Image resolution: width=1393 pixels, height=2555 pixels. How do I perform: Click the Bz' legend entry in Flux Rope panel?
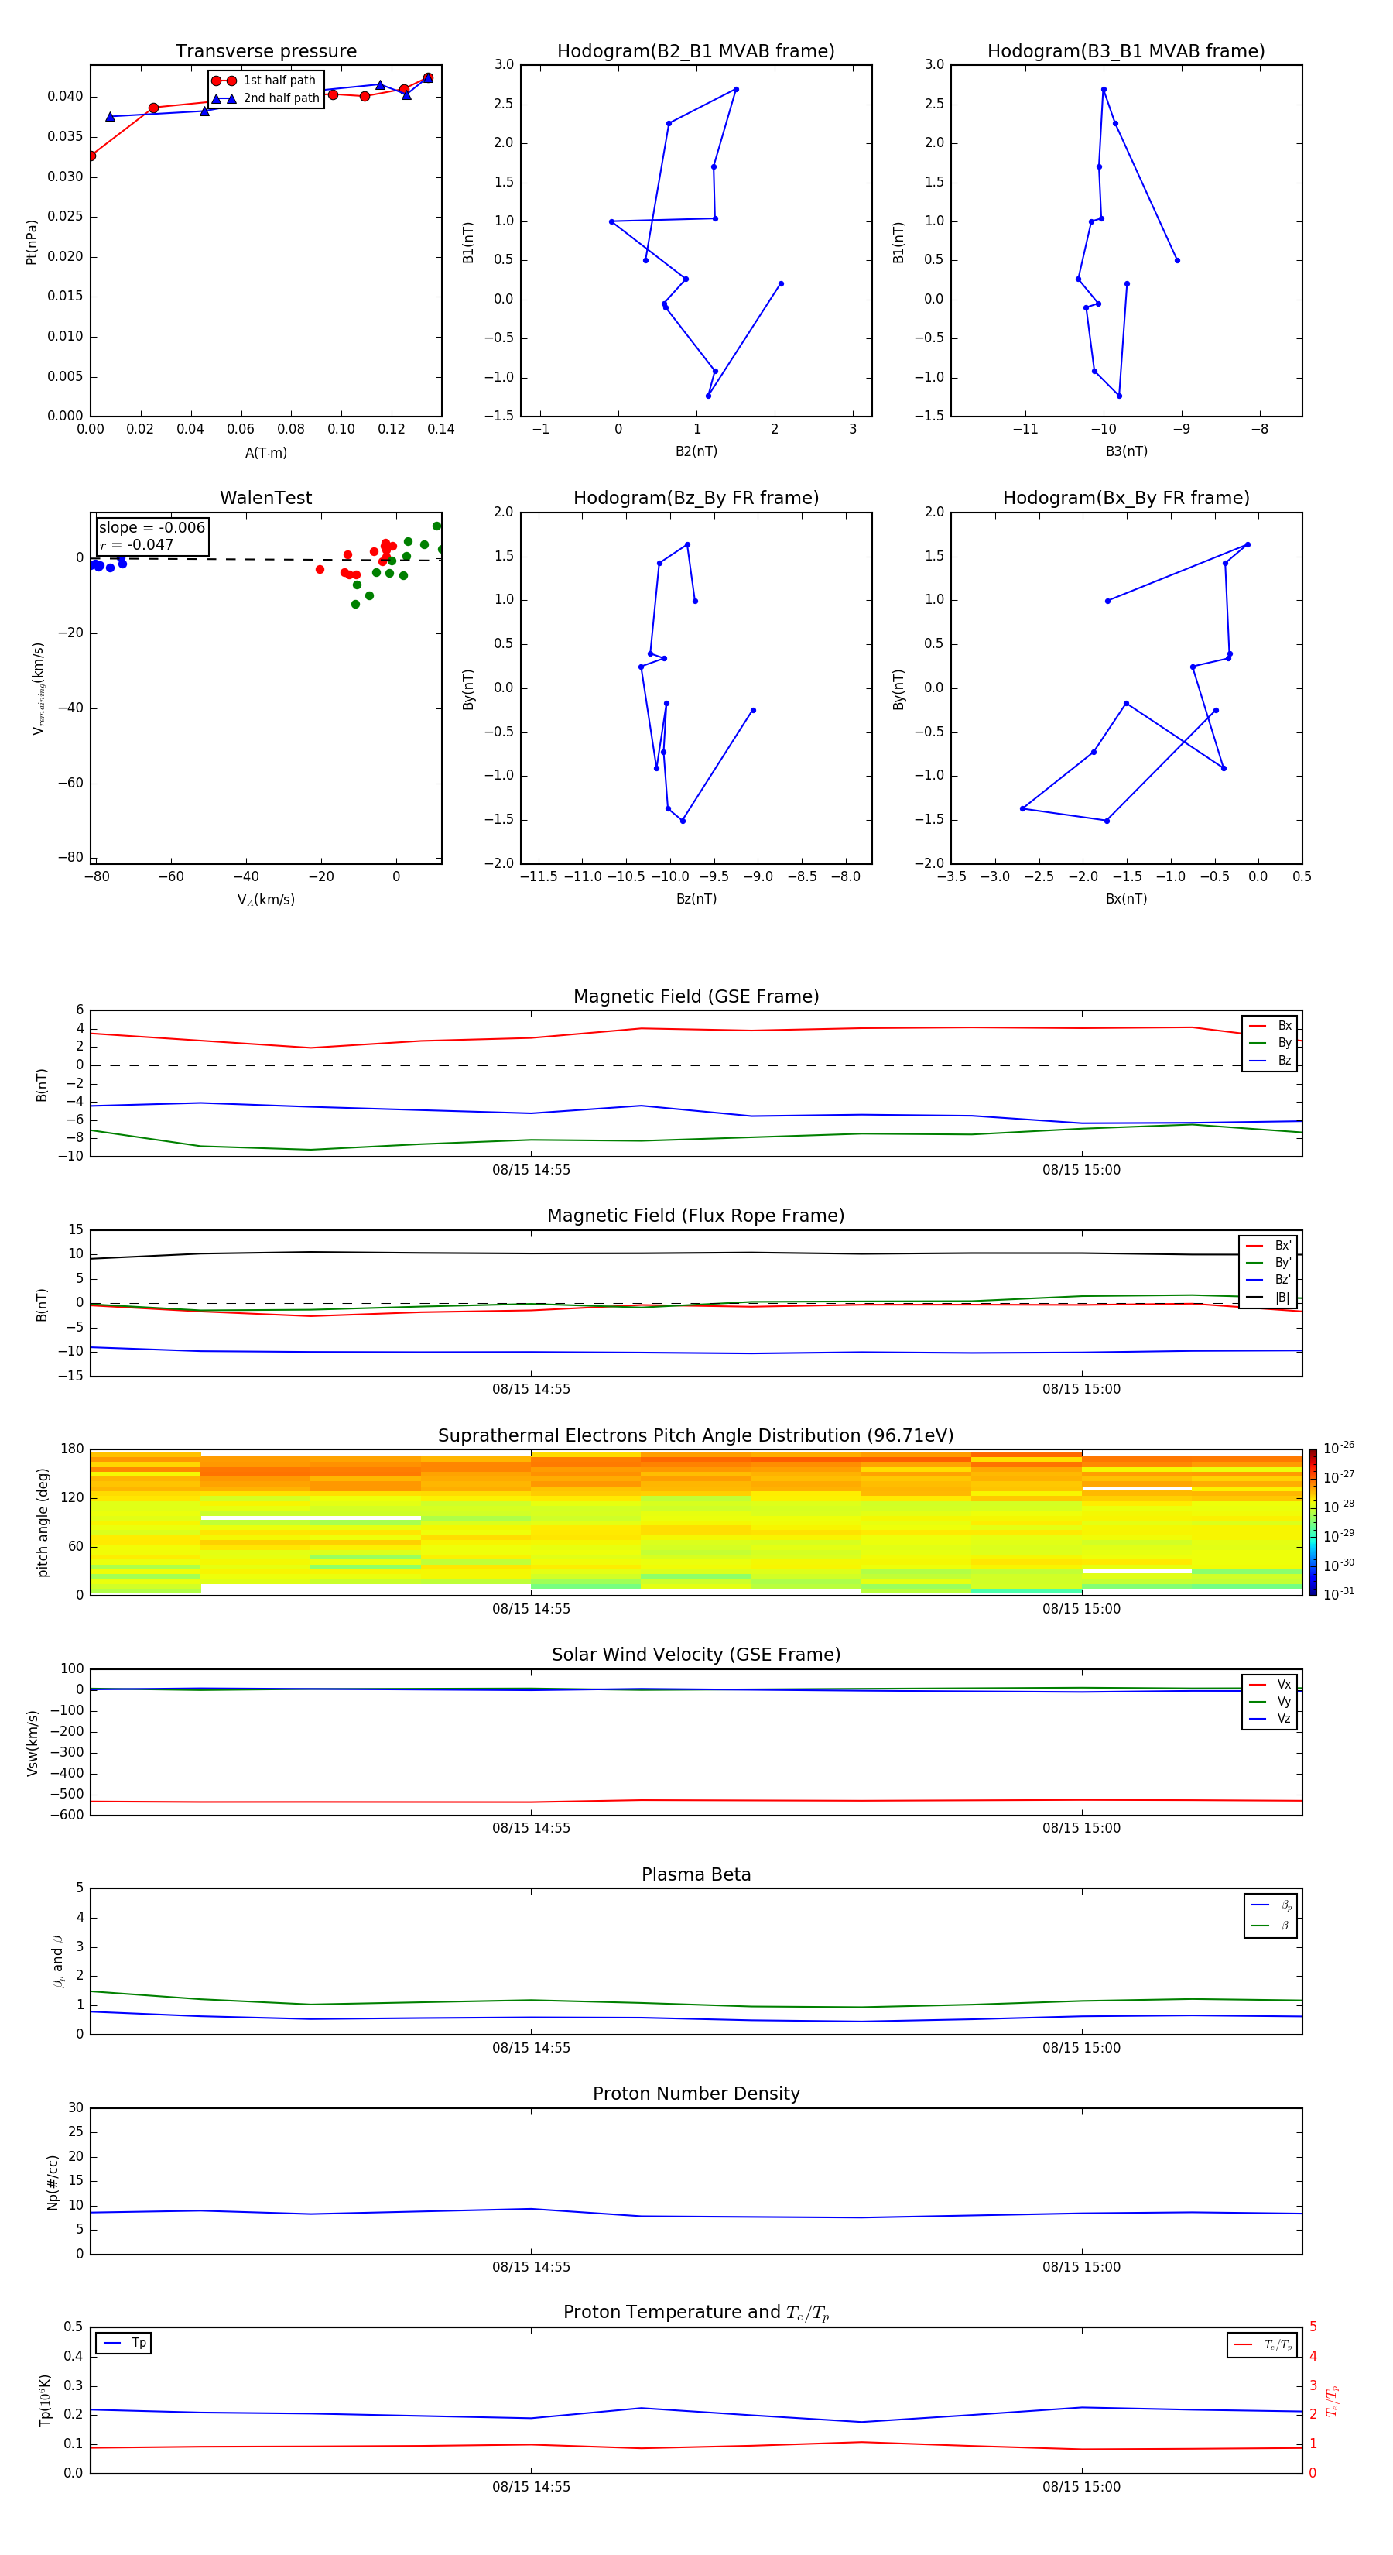(1269, 1280)
